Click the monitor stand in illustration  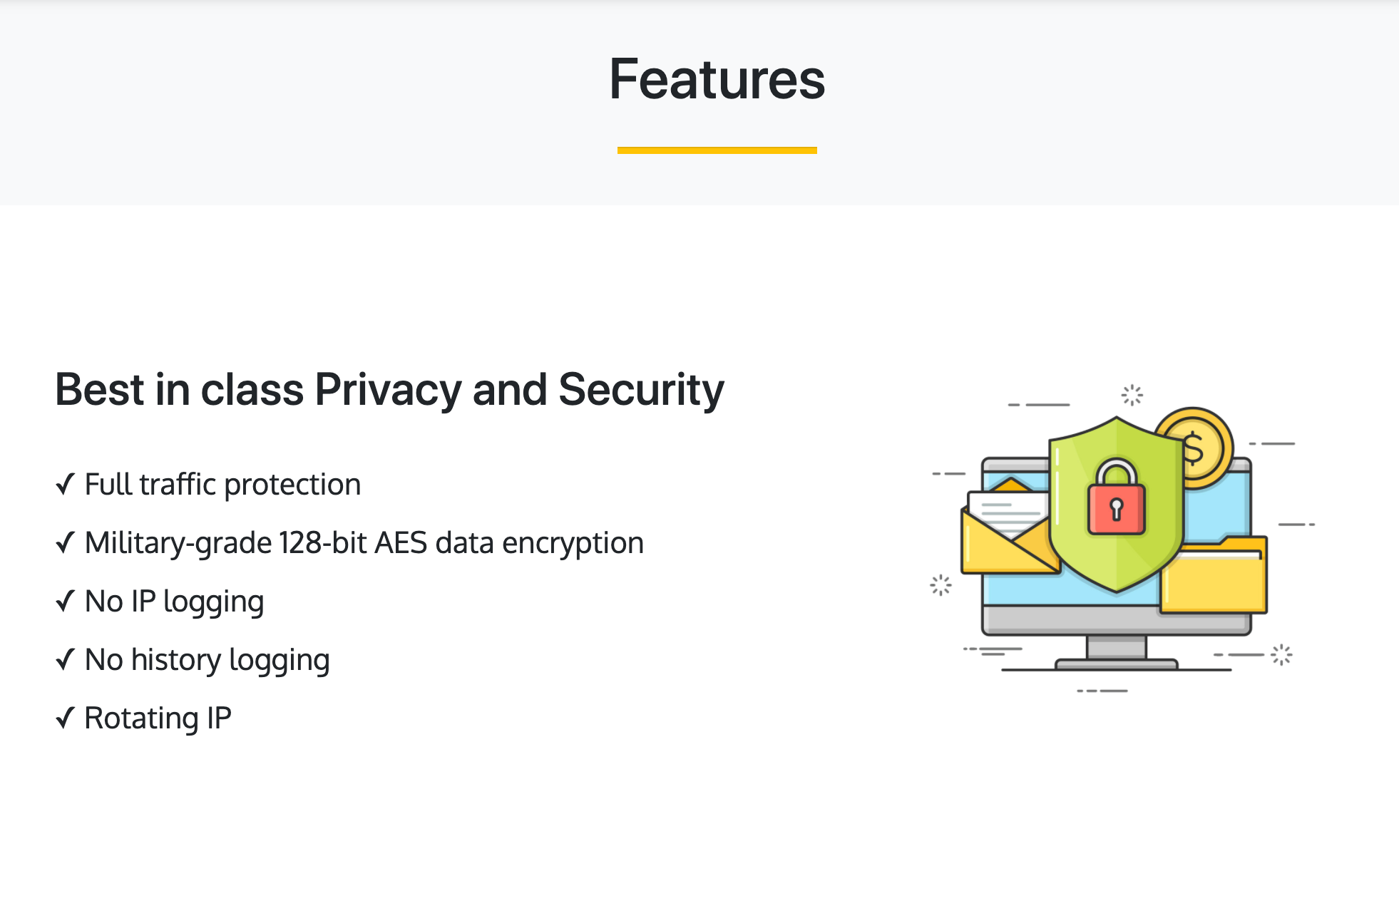[1116, 653]
